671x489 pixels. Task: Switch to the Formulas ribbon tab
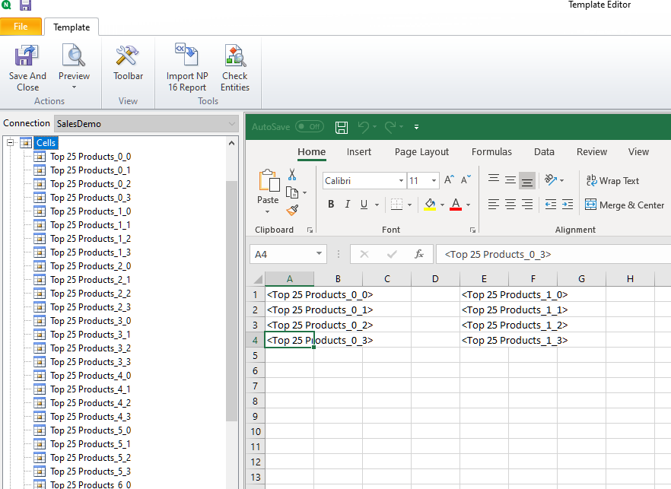[491, 151]
